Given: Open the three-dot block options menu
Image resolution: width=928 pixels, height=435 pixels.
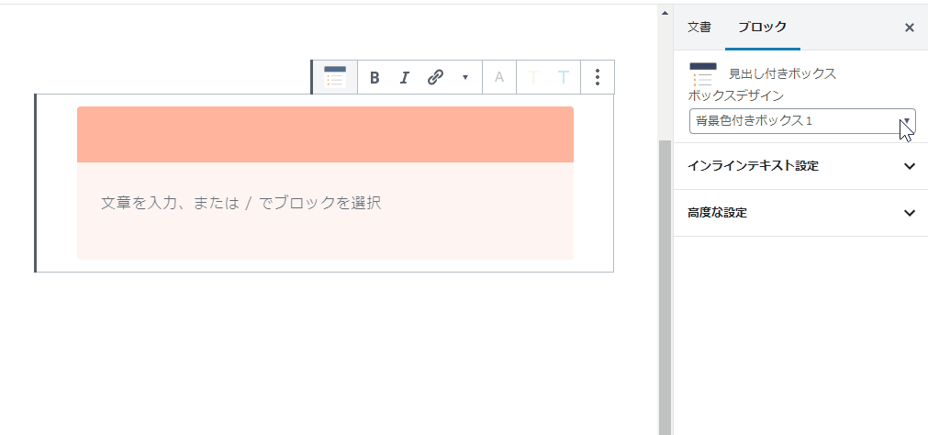Looking at the screenshot, I should [x=598, y=77].
